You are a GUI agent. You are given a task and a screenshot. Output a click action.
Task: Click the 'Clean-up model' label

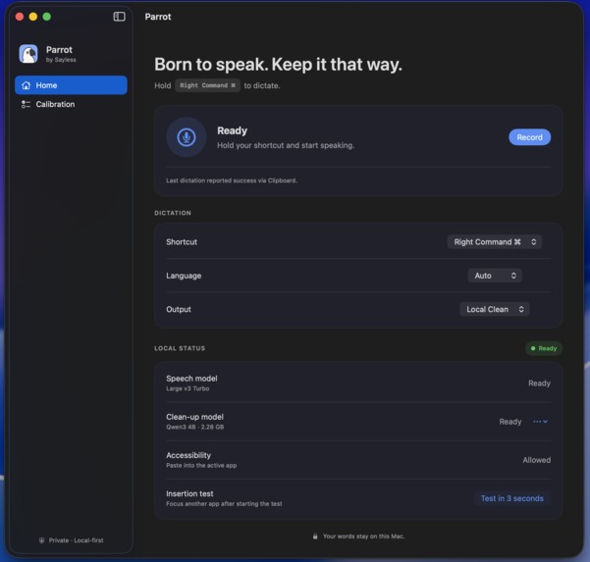pyautogui.click(x=195, y=417)
